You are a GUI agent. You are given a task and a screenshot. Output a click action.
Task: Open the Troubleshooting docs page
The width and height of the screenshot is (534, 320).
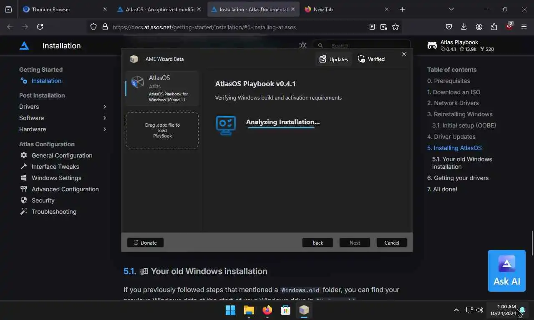click(x=54, y=212)
